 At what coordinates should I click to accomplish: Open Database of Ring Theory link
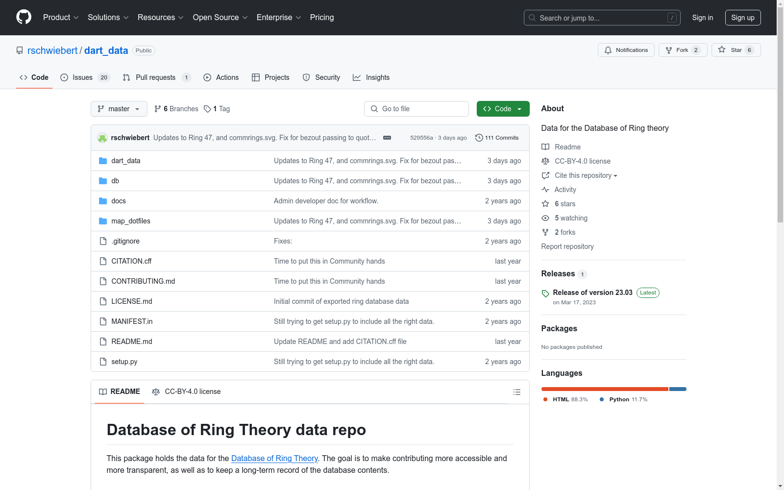pyautogui.click(x=274, y=458)
